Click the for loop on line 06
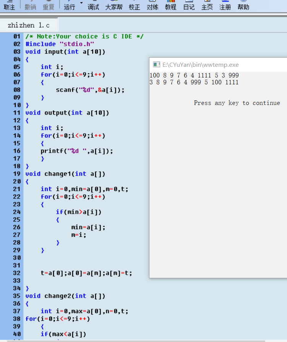This screenshot has height=342, width=287. click(x=73, y=74)
